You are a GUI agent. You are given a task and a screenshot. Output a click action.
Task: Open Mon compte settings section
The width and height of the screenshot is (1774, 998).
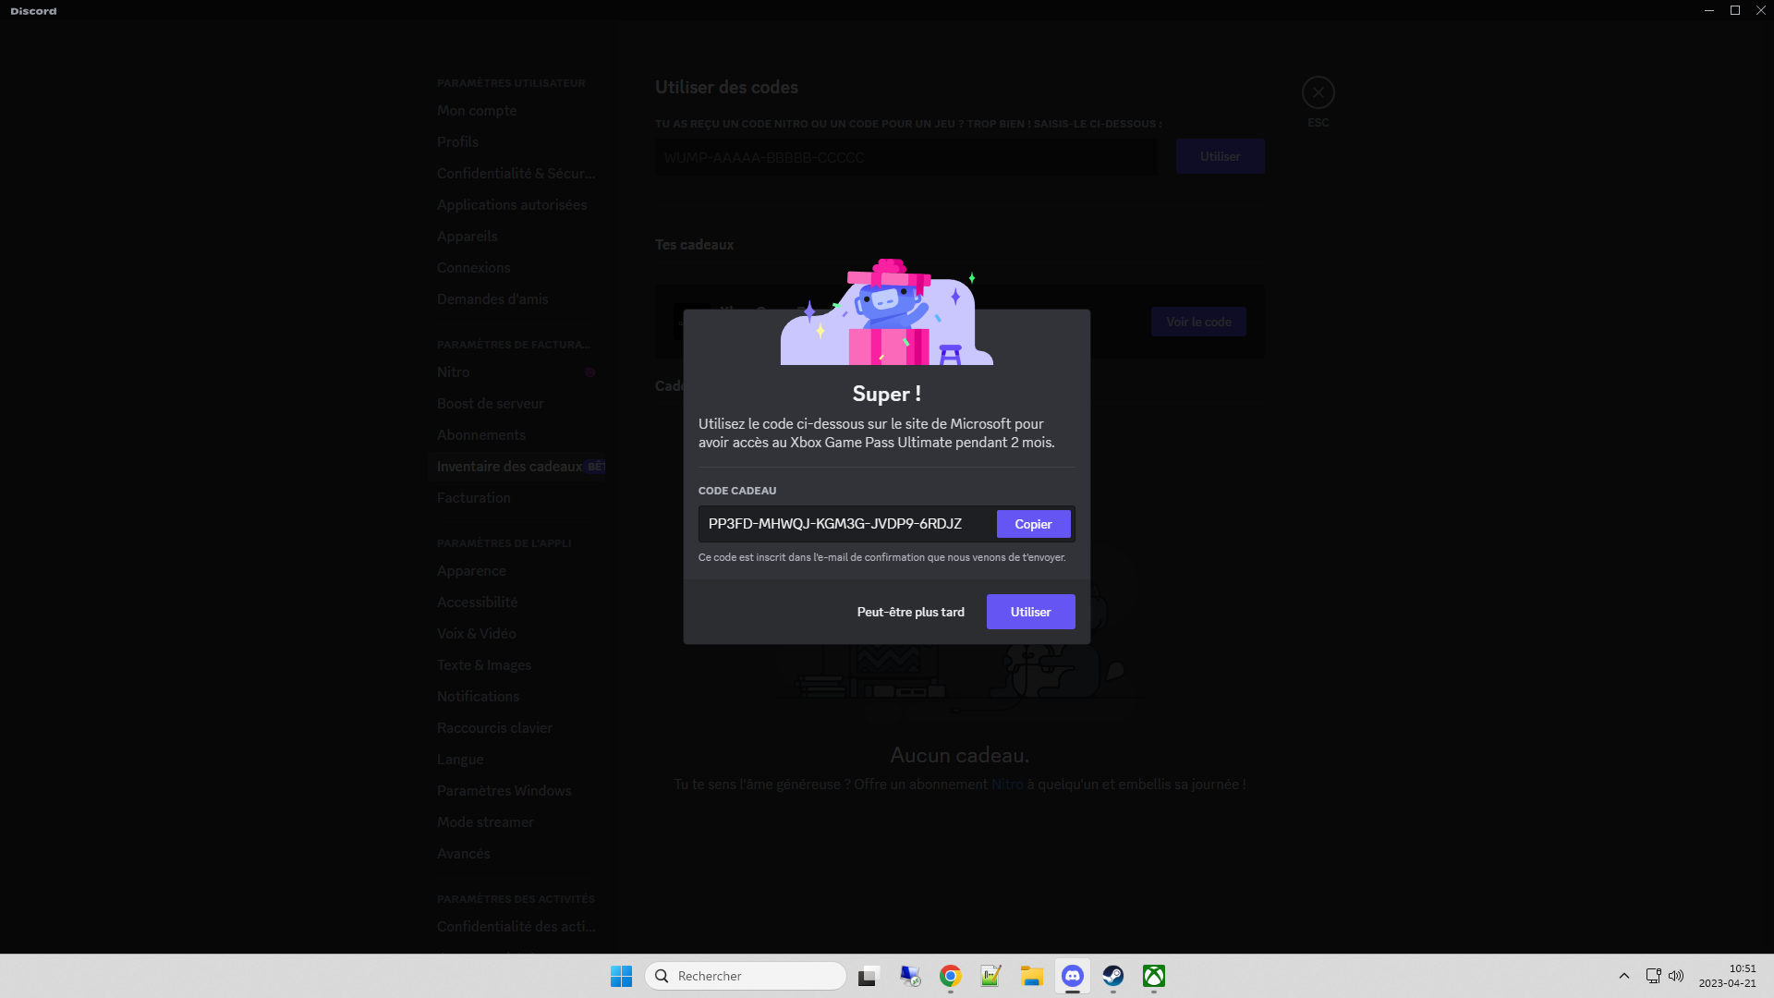point(477,111)
